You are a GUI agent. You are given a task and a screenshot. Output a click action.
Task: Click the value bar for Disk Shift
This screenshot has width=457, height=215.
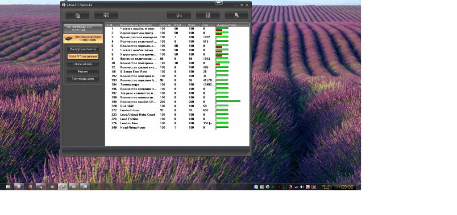(x=222, y=106)
